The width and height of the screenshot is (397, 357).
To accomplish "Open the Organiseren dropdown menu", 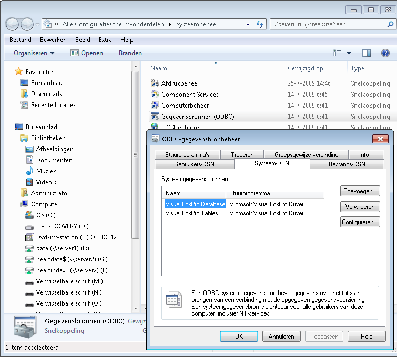I will click(34, 53).
